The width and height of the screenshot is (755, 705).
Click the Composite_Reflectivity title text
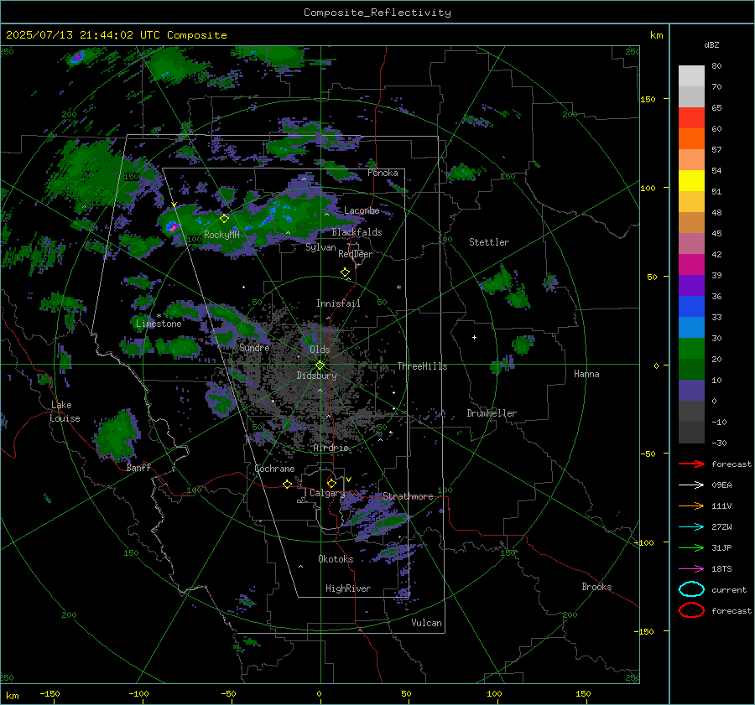coord(377,13)
